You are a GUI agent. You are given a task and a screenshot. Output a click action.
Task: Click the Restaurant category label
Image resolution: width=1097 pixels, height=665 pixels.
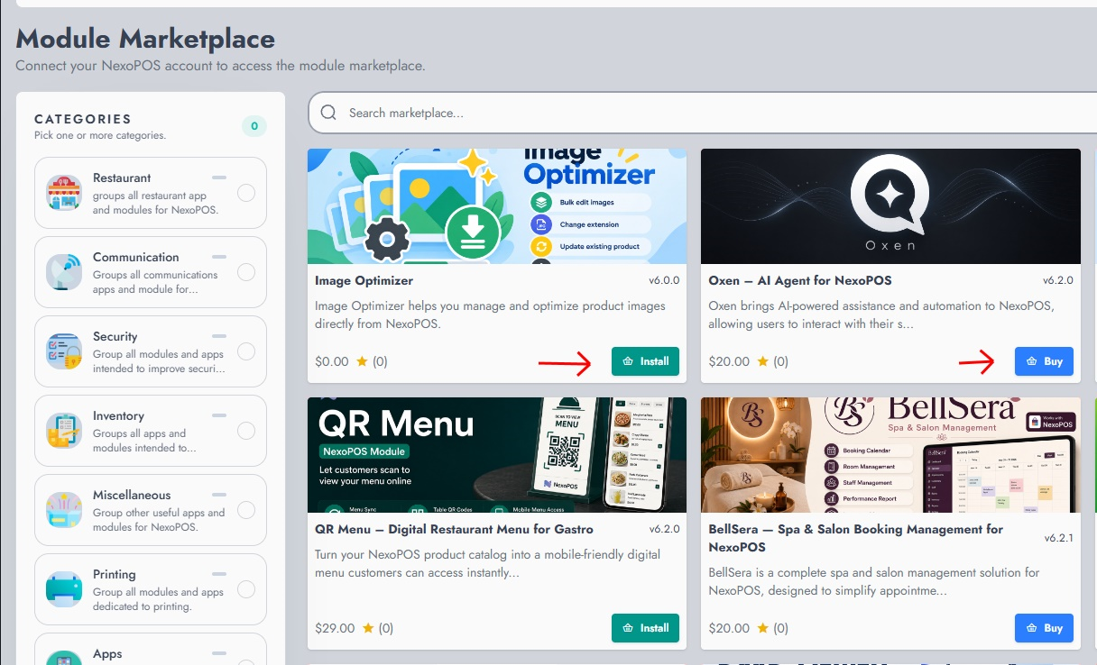tap(122, 178)
